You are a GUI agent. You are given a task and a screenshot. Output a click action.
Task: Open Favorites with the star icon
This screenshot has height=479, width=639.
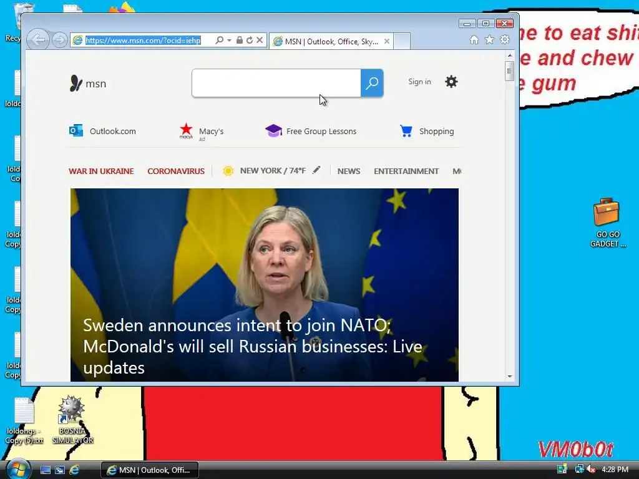pyautogui.click(x=489, y=40)
